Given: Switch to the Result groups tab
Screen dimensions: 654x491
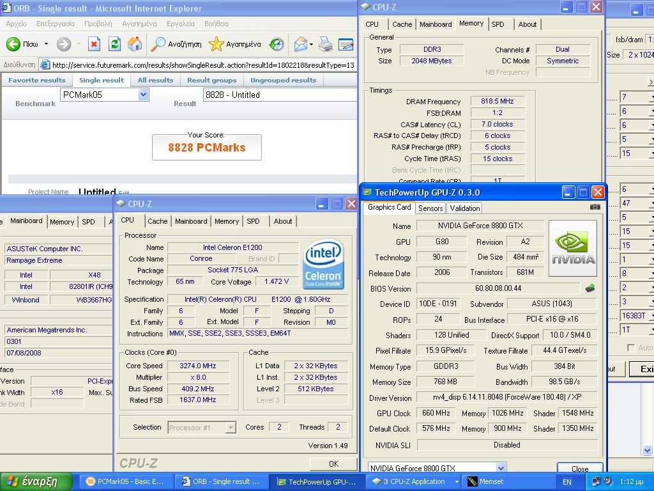Looking at the screenshot, I should click(212, 80).
